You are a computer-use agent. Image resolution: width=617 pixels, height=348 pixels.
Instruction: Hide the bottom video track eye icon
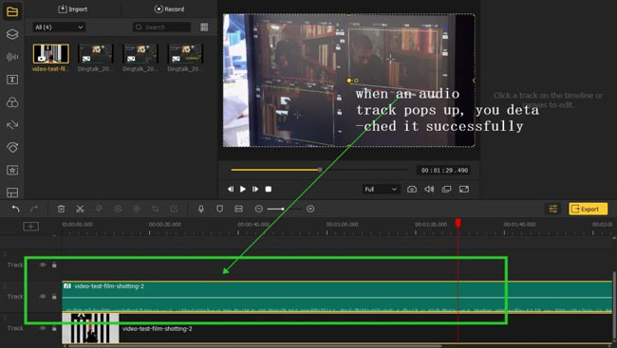[43, 328]
